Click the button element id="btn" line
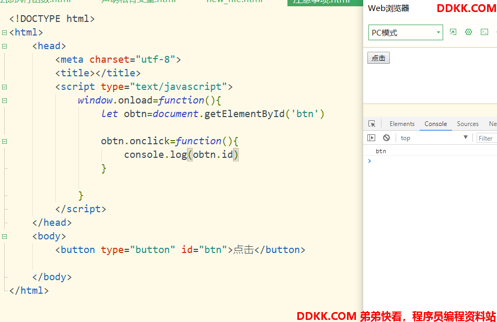 [x=180, y=250]
